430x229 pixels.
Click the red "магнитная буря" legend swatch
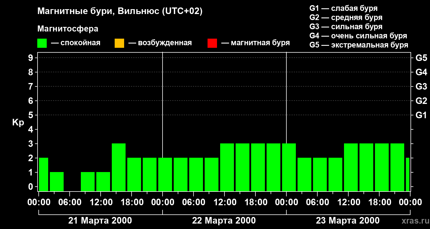pyautogui.click(x=212, y=43)
